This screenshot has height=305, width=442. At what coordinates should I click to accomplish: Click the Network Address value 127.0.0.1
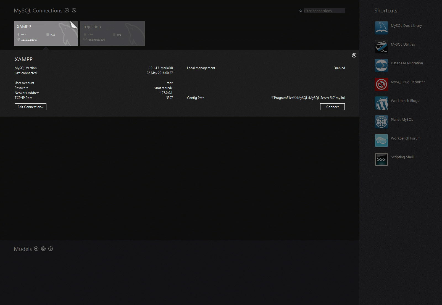point(166,93)
